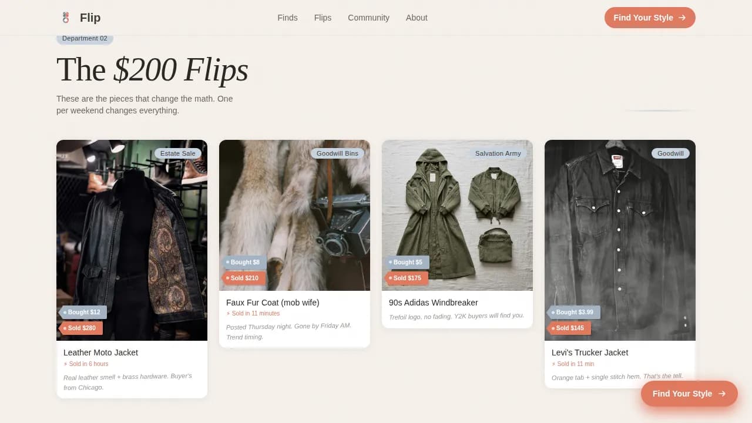Select the Faux Fur Coat (mob wife) title
The height and width of the screenshot is (423, 752).
point(273,303)
